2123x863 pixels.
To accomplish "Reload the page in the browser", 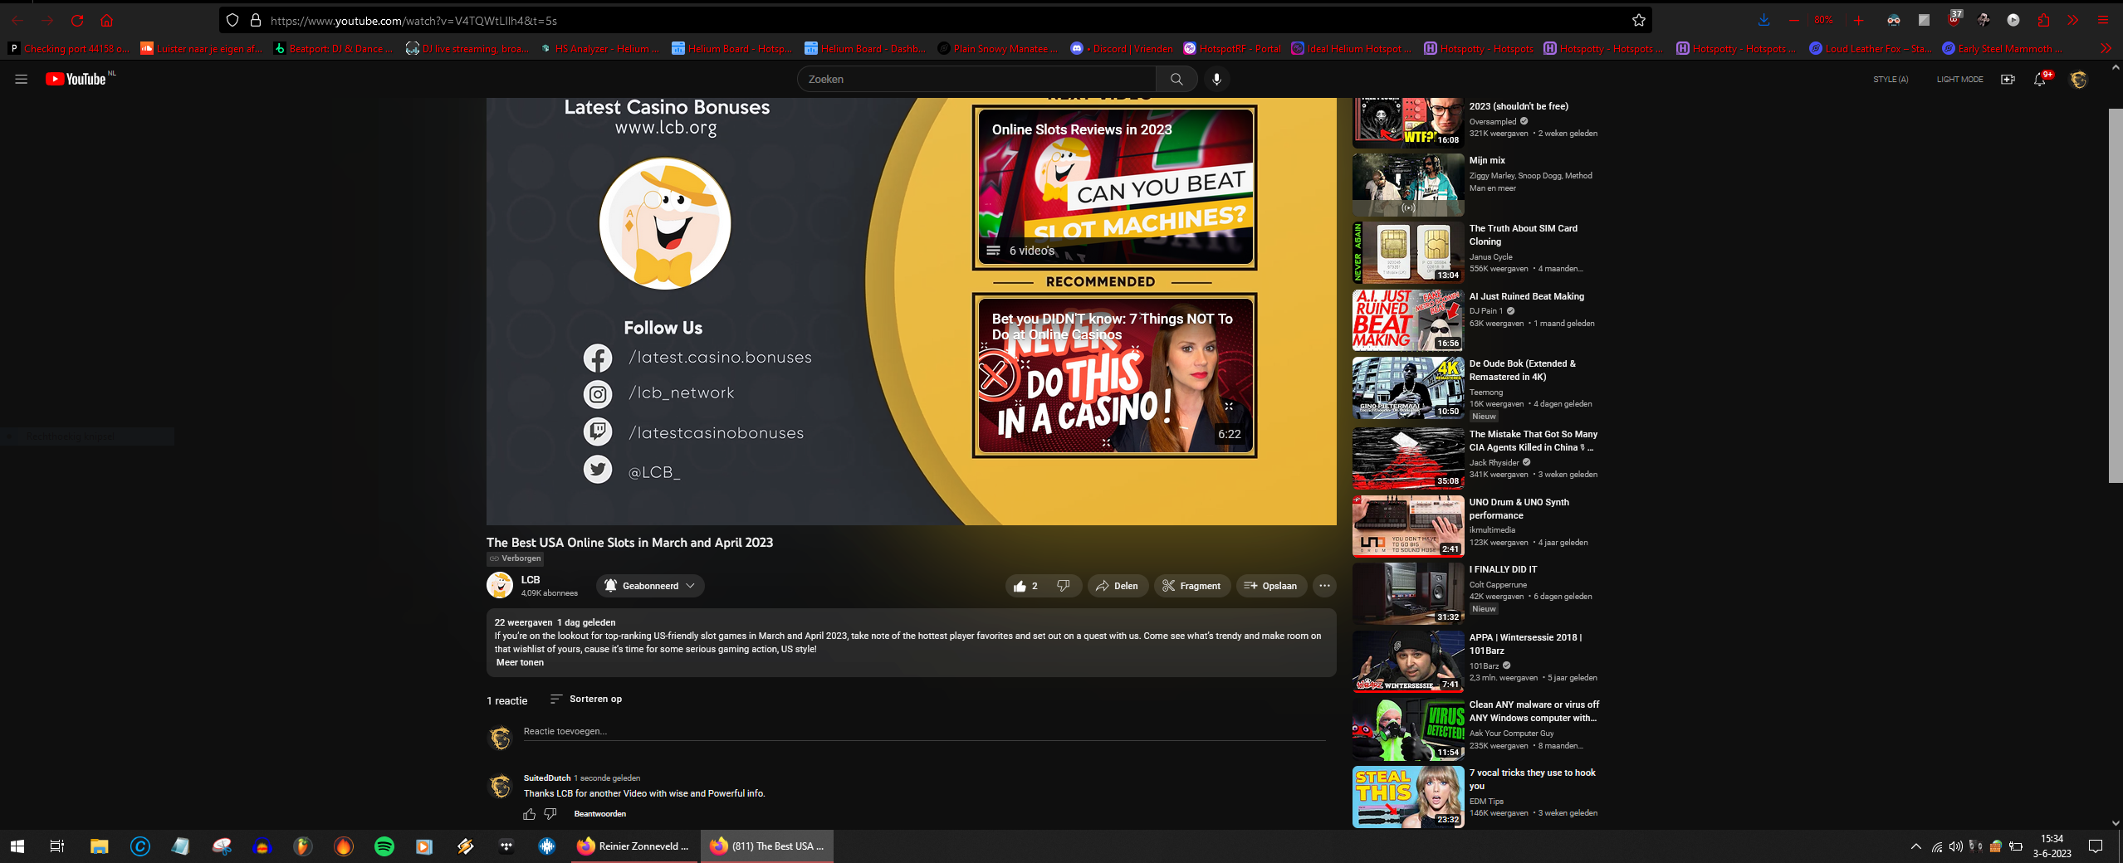I will point(77,21).
